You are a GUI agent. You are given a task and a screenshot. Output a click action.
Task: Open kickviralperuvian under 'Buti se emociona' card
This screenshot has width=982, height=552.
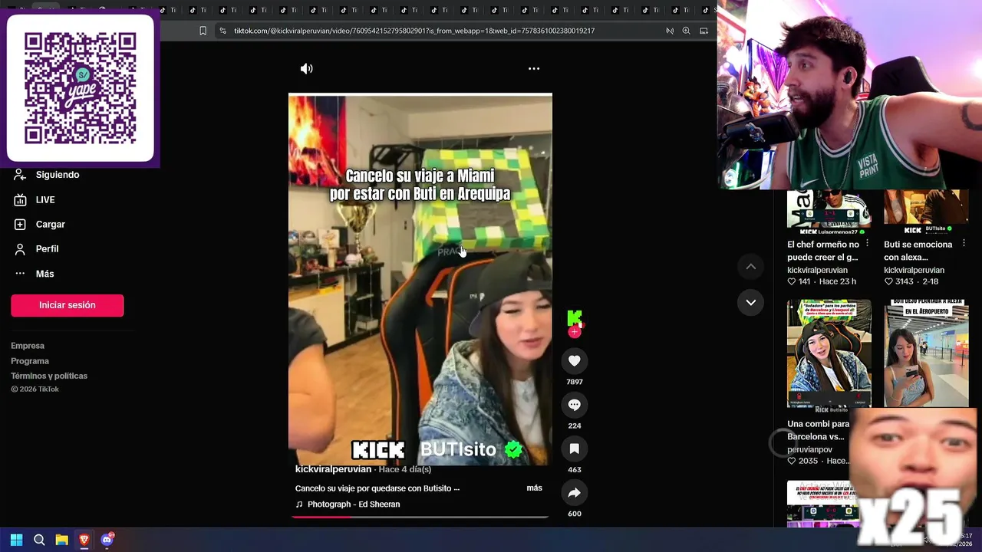914,270
